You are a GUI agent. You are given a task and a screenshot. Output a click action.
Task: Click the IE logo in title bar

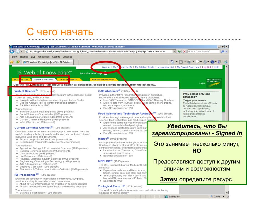coord(11,47)
